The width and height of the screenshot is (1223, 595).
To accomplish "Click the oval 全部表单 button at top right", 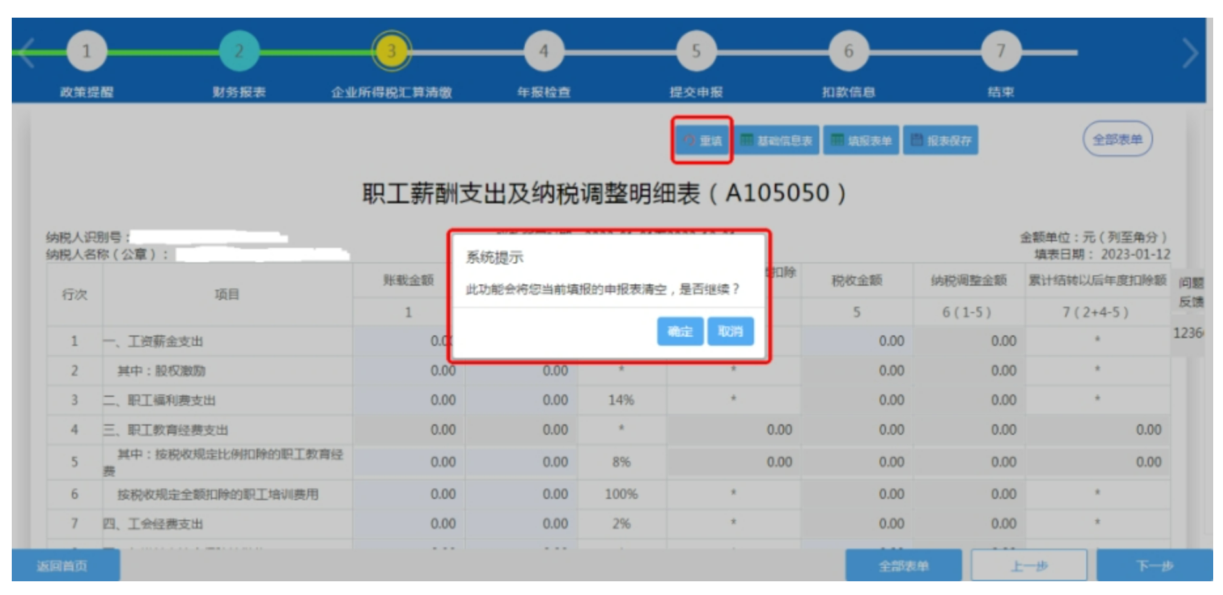I will pos(1118,139).
